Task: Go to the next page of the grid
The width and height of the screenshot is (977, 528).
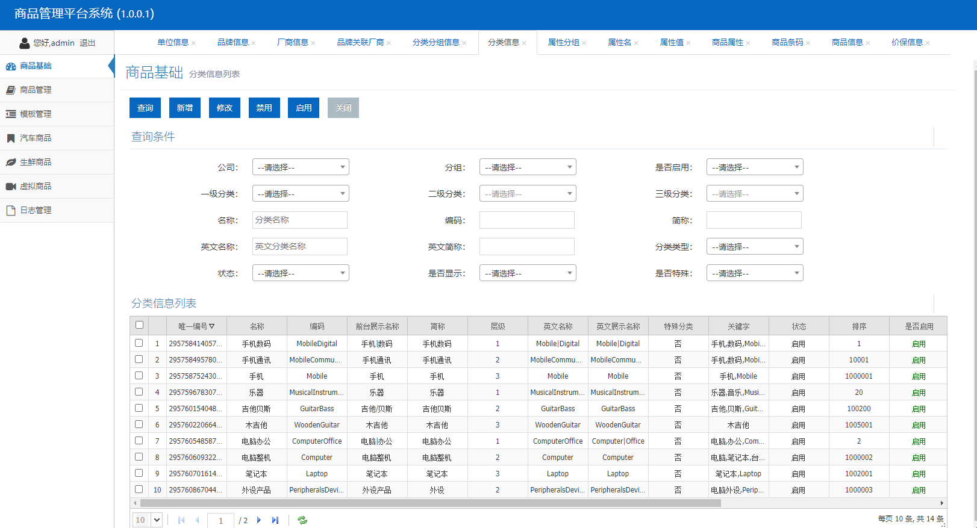Action: coord(259,520)
